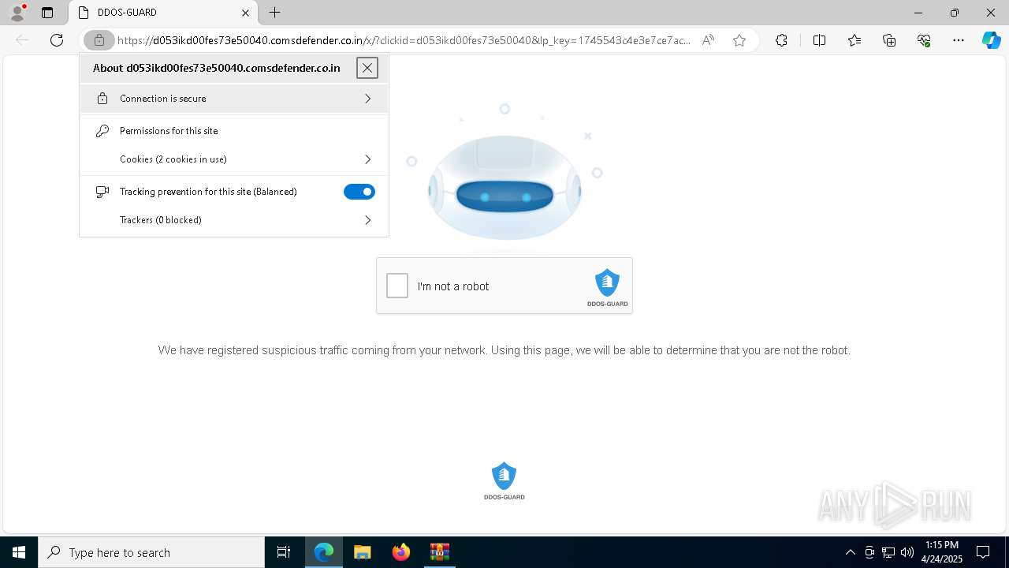The width and height of the screenshot is (1009, 568).
Task: Open File Explorer from taskbar
Action: [363, 552]
